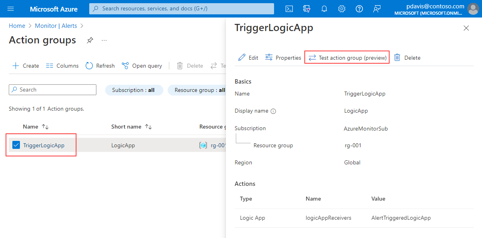Open portal settings gear
Viewport: 482px width, 238px height.
point(342,9)
